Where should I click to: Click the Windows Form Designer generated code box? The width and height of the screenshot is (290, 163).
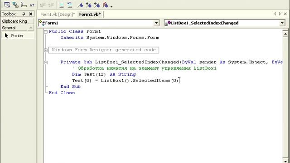pyautogui.click(x=104, y=50)
